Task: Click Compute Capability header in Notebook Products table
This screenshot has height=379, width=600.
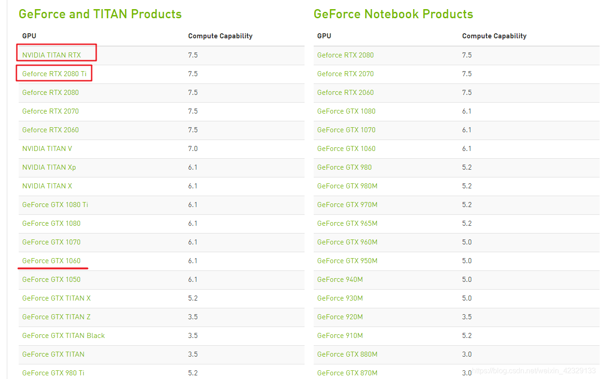Action: click(494, 36)
